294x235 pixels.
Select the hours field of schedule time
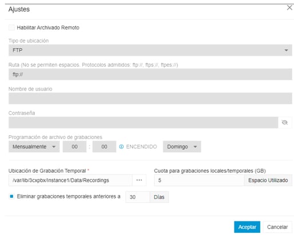coord(74,147)
